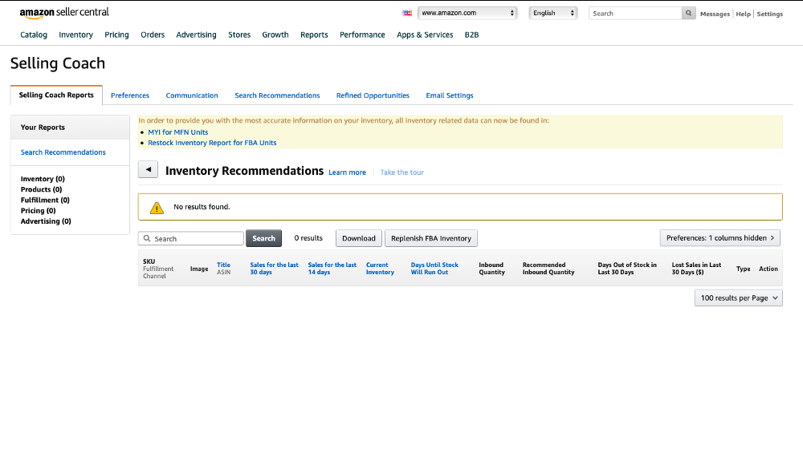Open the B2B menu
The image size is (803, 466).
471,34
